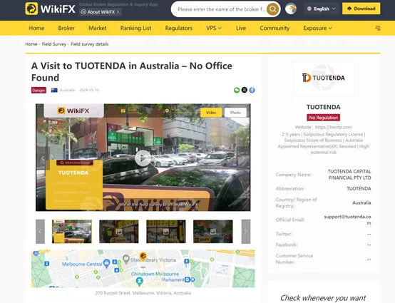Open the hamburger menu icon
The width and height of the screenshot is (395, 303).
[378, 28]
